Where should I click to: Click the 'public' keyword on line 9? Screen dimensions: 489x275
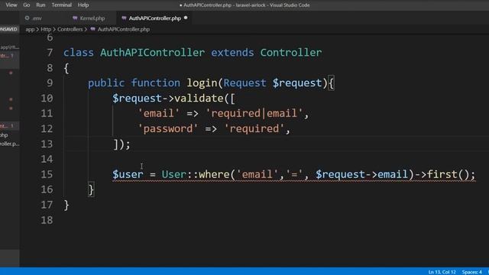click(106, 83)
